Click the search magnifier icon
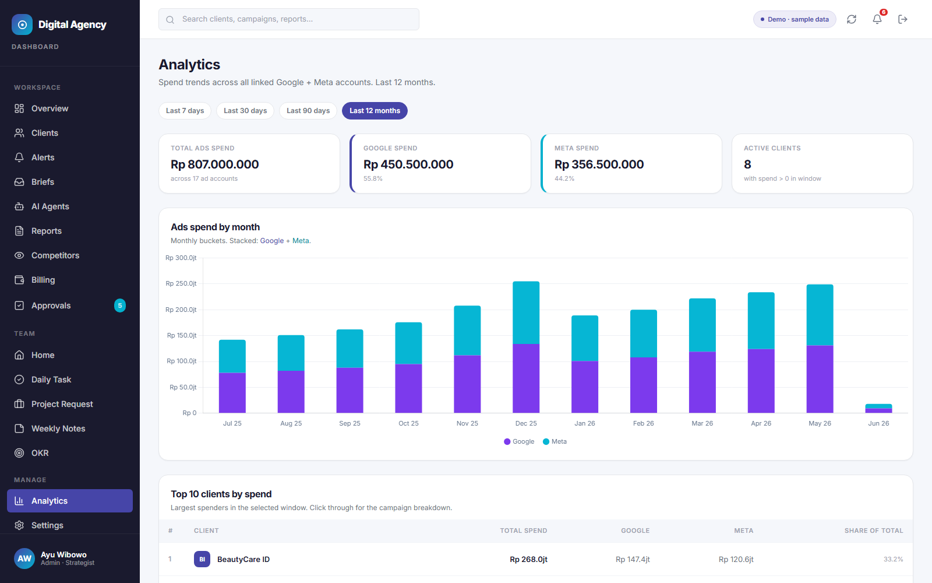The height and width of the screenshot is (583, 932). (170, 20)
